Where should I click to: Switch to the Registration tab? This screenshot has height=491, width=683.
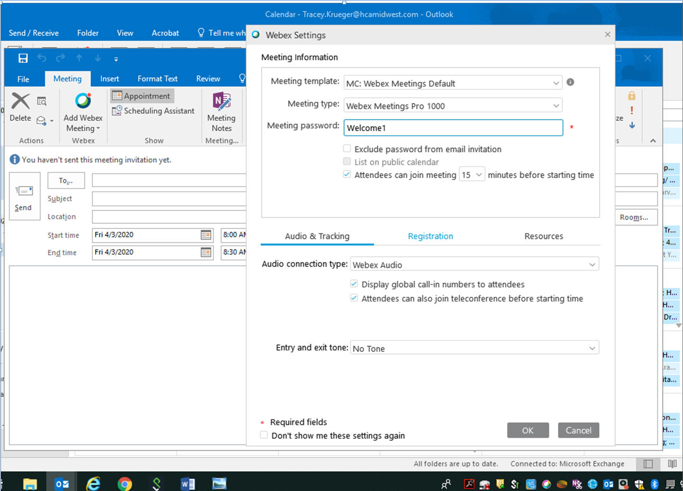430,236
